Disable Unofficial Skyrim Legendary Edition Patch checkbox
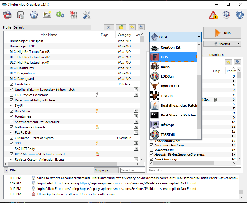The width and height of the screenshot is (247, 203). (x=12, y=89)
